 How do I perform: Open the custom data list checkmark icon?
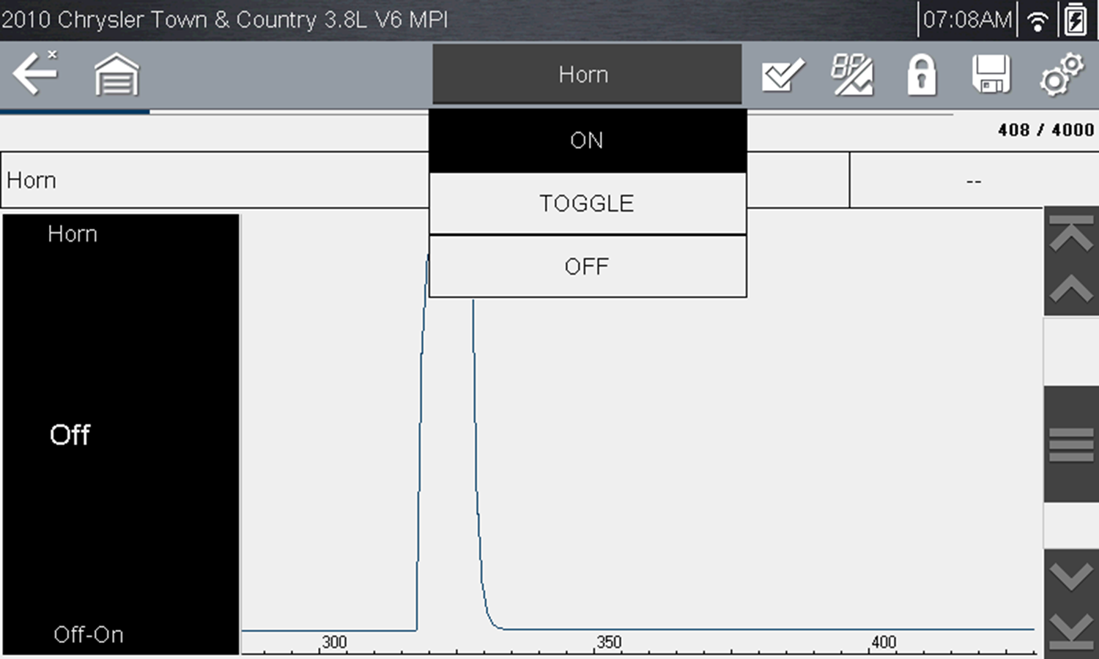tap(782, 75)
